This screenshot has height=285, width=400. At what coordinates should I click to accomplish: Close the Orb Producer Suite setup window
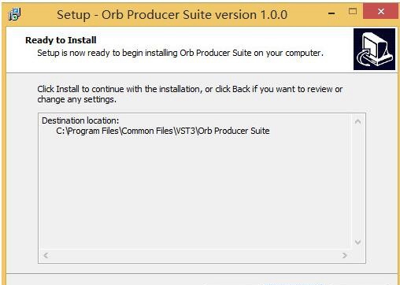380,11
